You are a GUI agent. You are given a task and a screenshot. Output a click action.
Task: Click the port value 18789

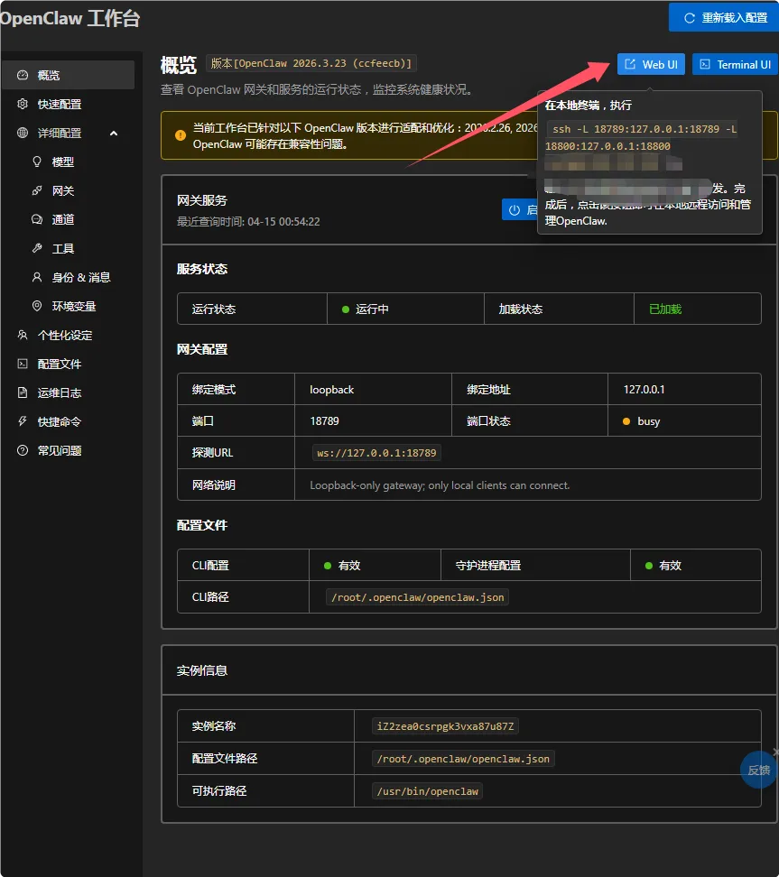(x=325, y=420)
